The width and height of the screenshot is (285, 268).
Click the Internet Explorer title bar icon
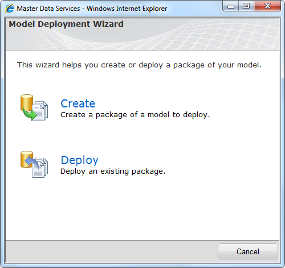click(10, 9)
